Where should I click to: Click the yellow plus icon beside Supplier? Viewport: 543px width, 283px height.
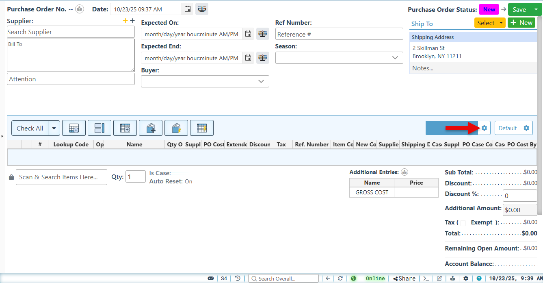tap(125, 21)
